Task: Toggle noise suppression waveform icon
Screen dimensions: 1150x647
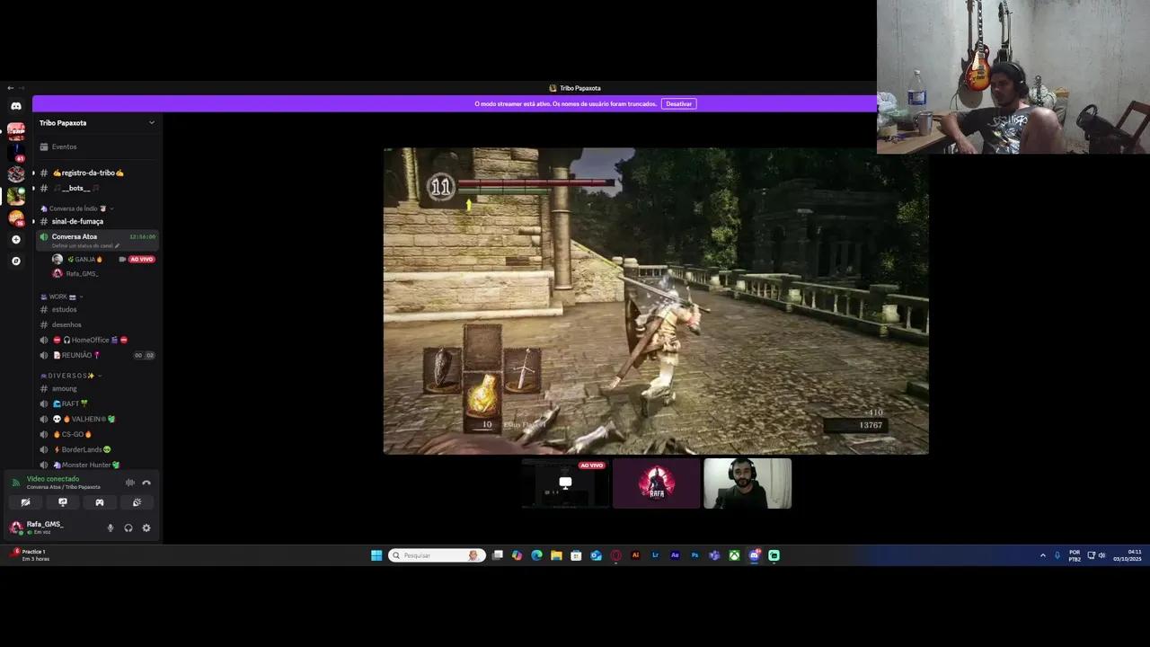Action: point(130,483)
